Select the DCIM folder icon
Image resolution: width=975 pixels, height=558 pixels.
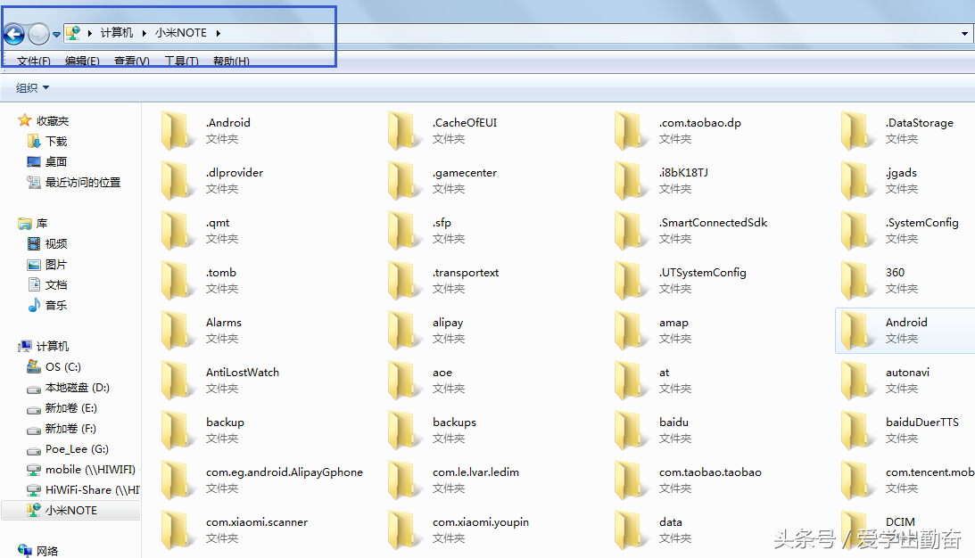856,529
